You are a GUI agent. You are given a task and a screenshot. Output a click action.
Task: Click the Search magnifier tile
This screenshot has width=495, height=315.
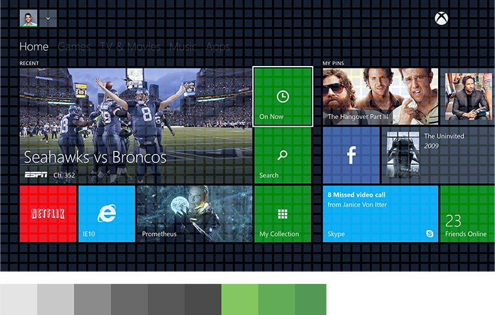283,155
